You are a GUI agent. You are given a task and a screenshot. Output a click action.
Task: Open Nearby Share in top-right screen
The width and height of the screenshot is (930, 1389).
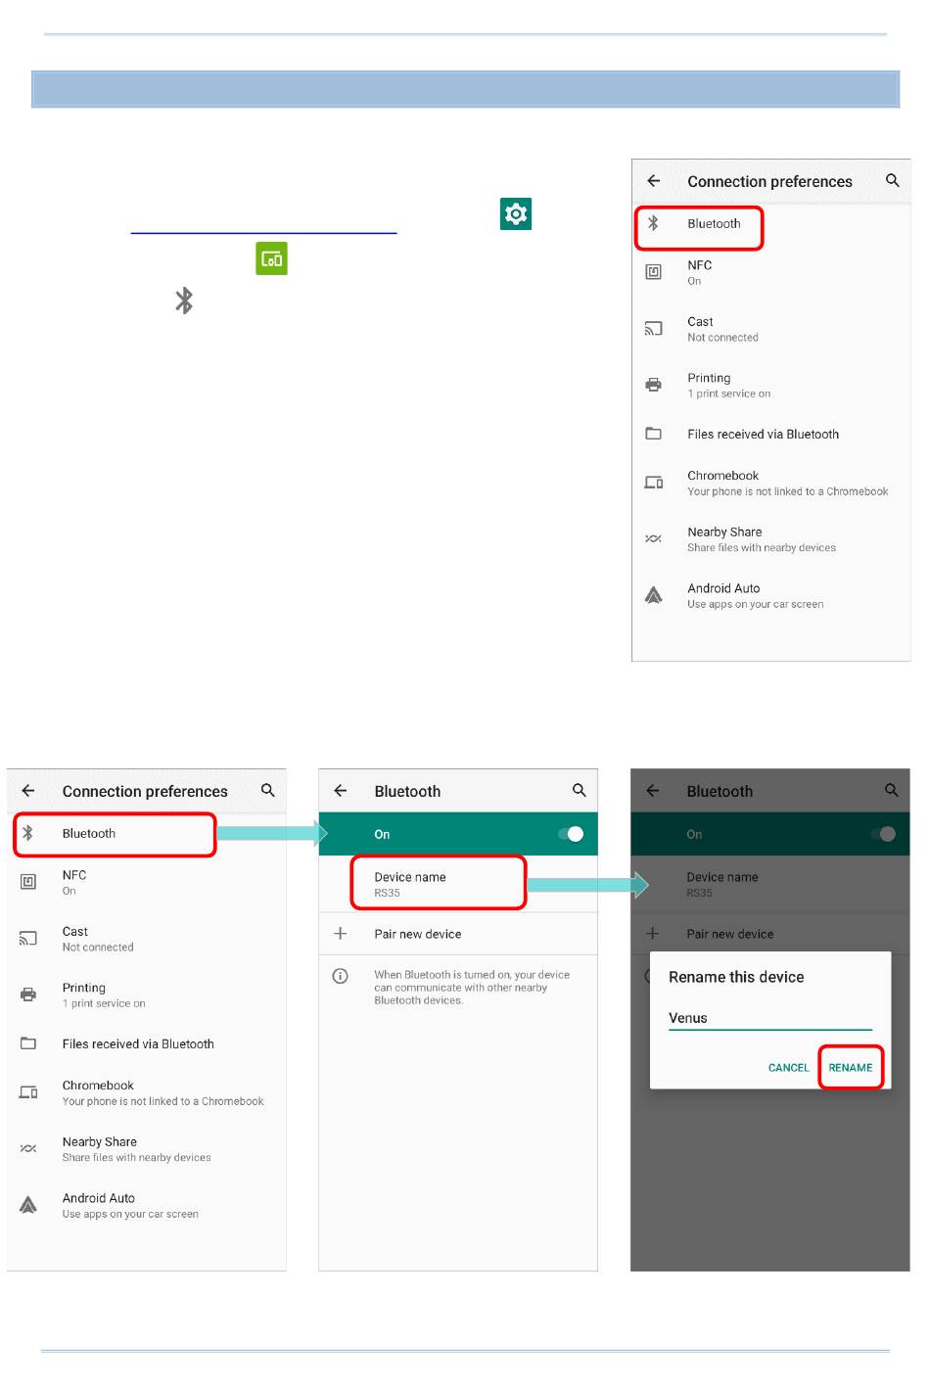771,540
